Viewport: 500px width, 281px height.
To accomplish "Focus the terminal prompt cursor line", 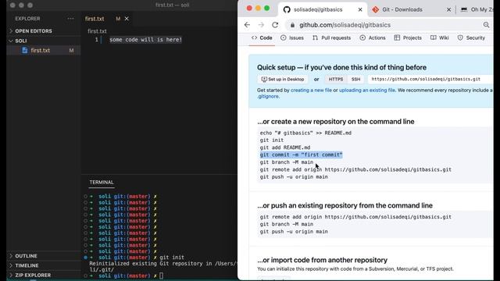I will 162,276.
